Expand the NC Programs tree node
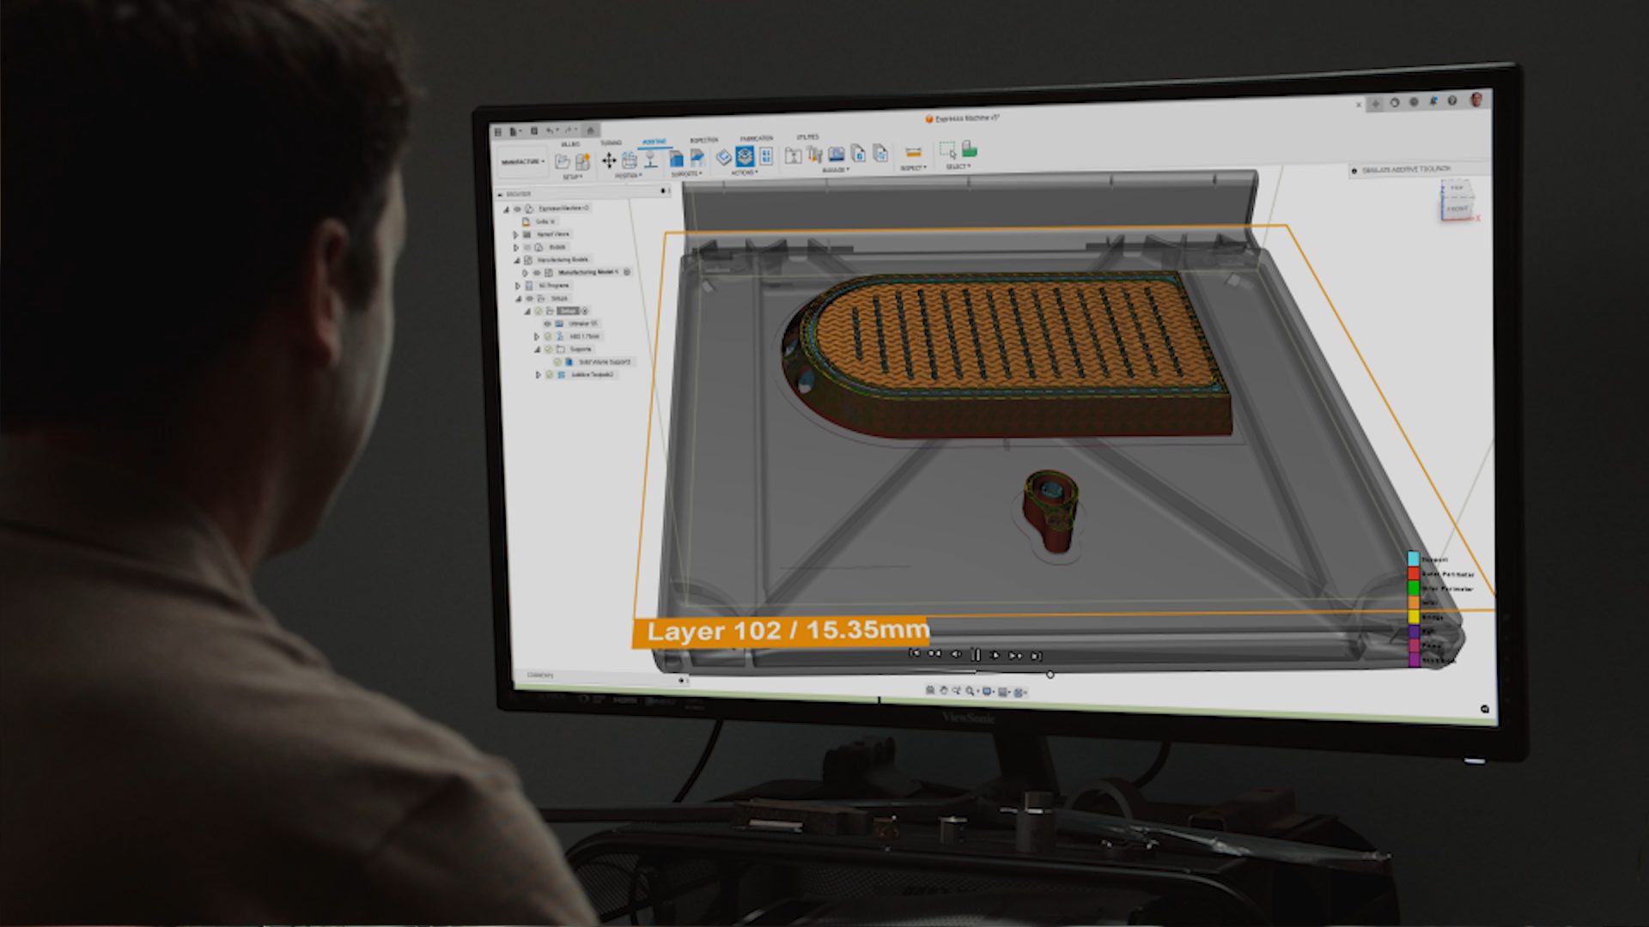The width and height of the screenshot is (1649, 927). coord(518,285)
